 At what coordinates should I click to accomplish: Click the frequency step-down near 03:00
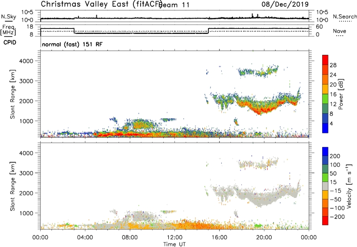[74, 31]
